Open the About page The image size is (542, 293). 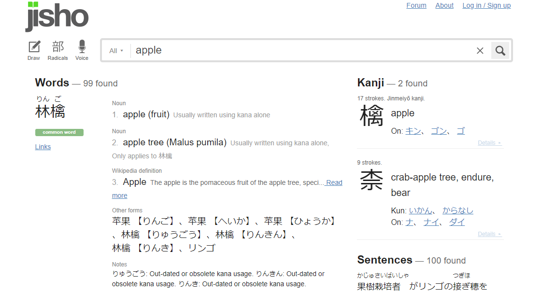tap(444, 5)
